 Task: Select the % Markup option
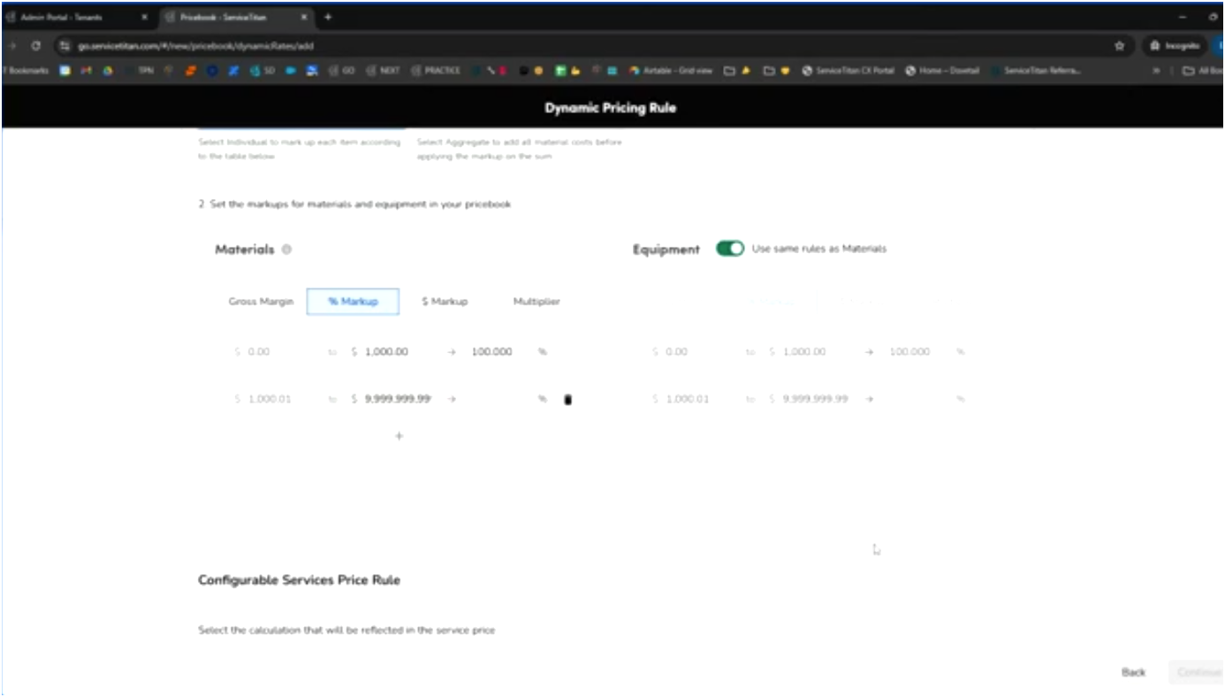pyautogui.click(x=353, y=302)
